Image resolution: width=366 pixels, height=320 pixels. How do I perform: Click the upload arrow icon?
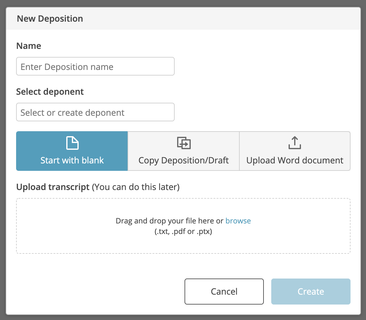click(x=294, y=142)
